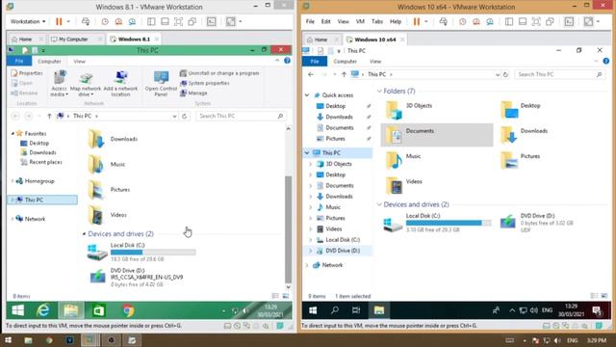Open notification center in Windows 10 guest
Viewport: 616px width, 347px height.
coord(597,310)
